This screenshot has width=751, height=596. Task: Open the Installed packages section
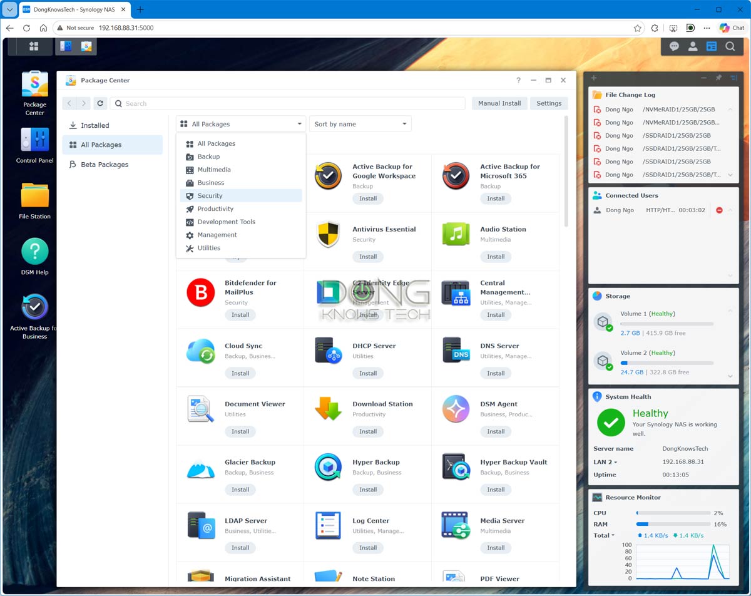pyautogui.click(x=113, y=125)
